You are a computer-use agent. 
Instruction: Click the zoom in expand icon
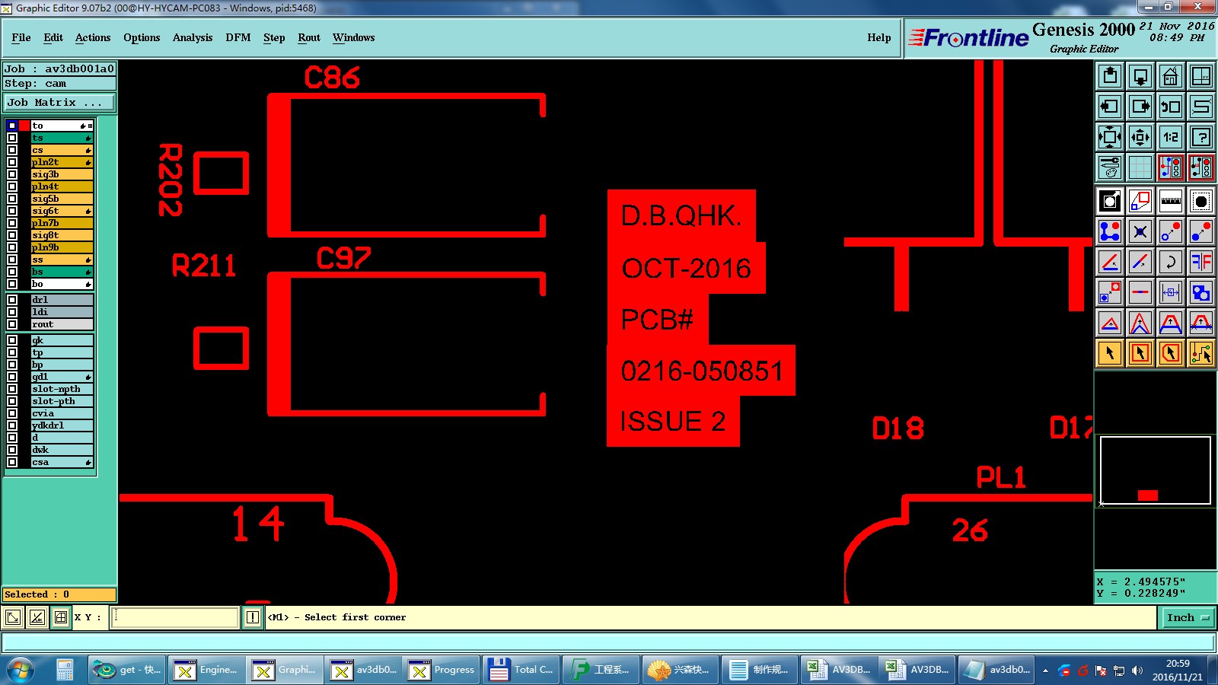[x=1110, y=137]
